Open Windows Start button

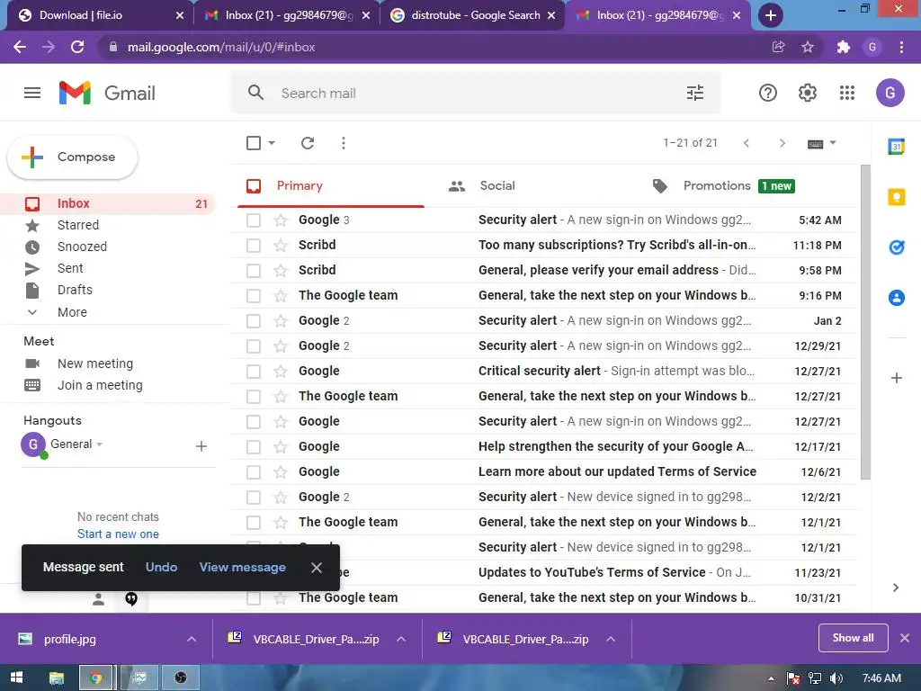click(x=16, y=678)
